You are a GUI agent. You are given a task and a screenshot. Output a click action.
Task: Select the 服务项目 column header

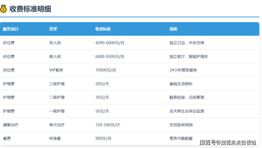pos(11,29)
